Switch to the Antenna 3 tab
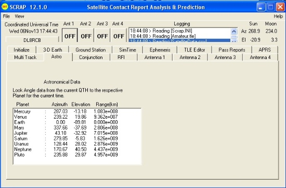This screenshot has width=286, height=188. tap(225, 57)
